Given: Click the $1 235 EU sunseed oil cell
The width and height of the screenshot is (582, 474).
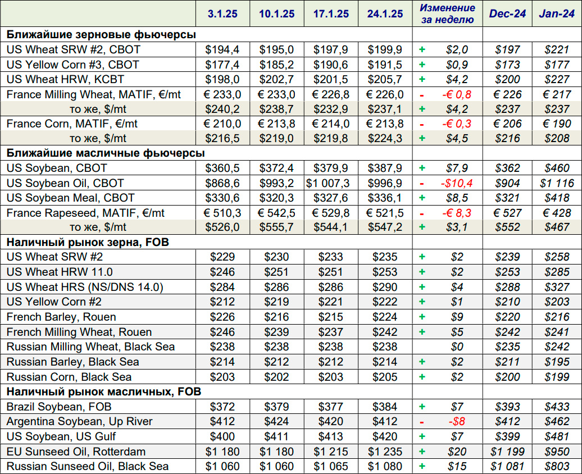Looking at the screenshot, I should 385,452.
